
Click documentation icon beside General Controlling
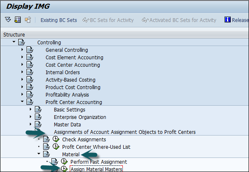coord(30,50)
